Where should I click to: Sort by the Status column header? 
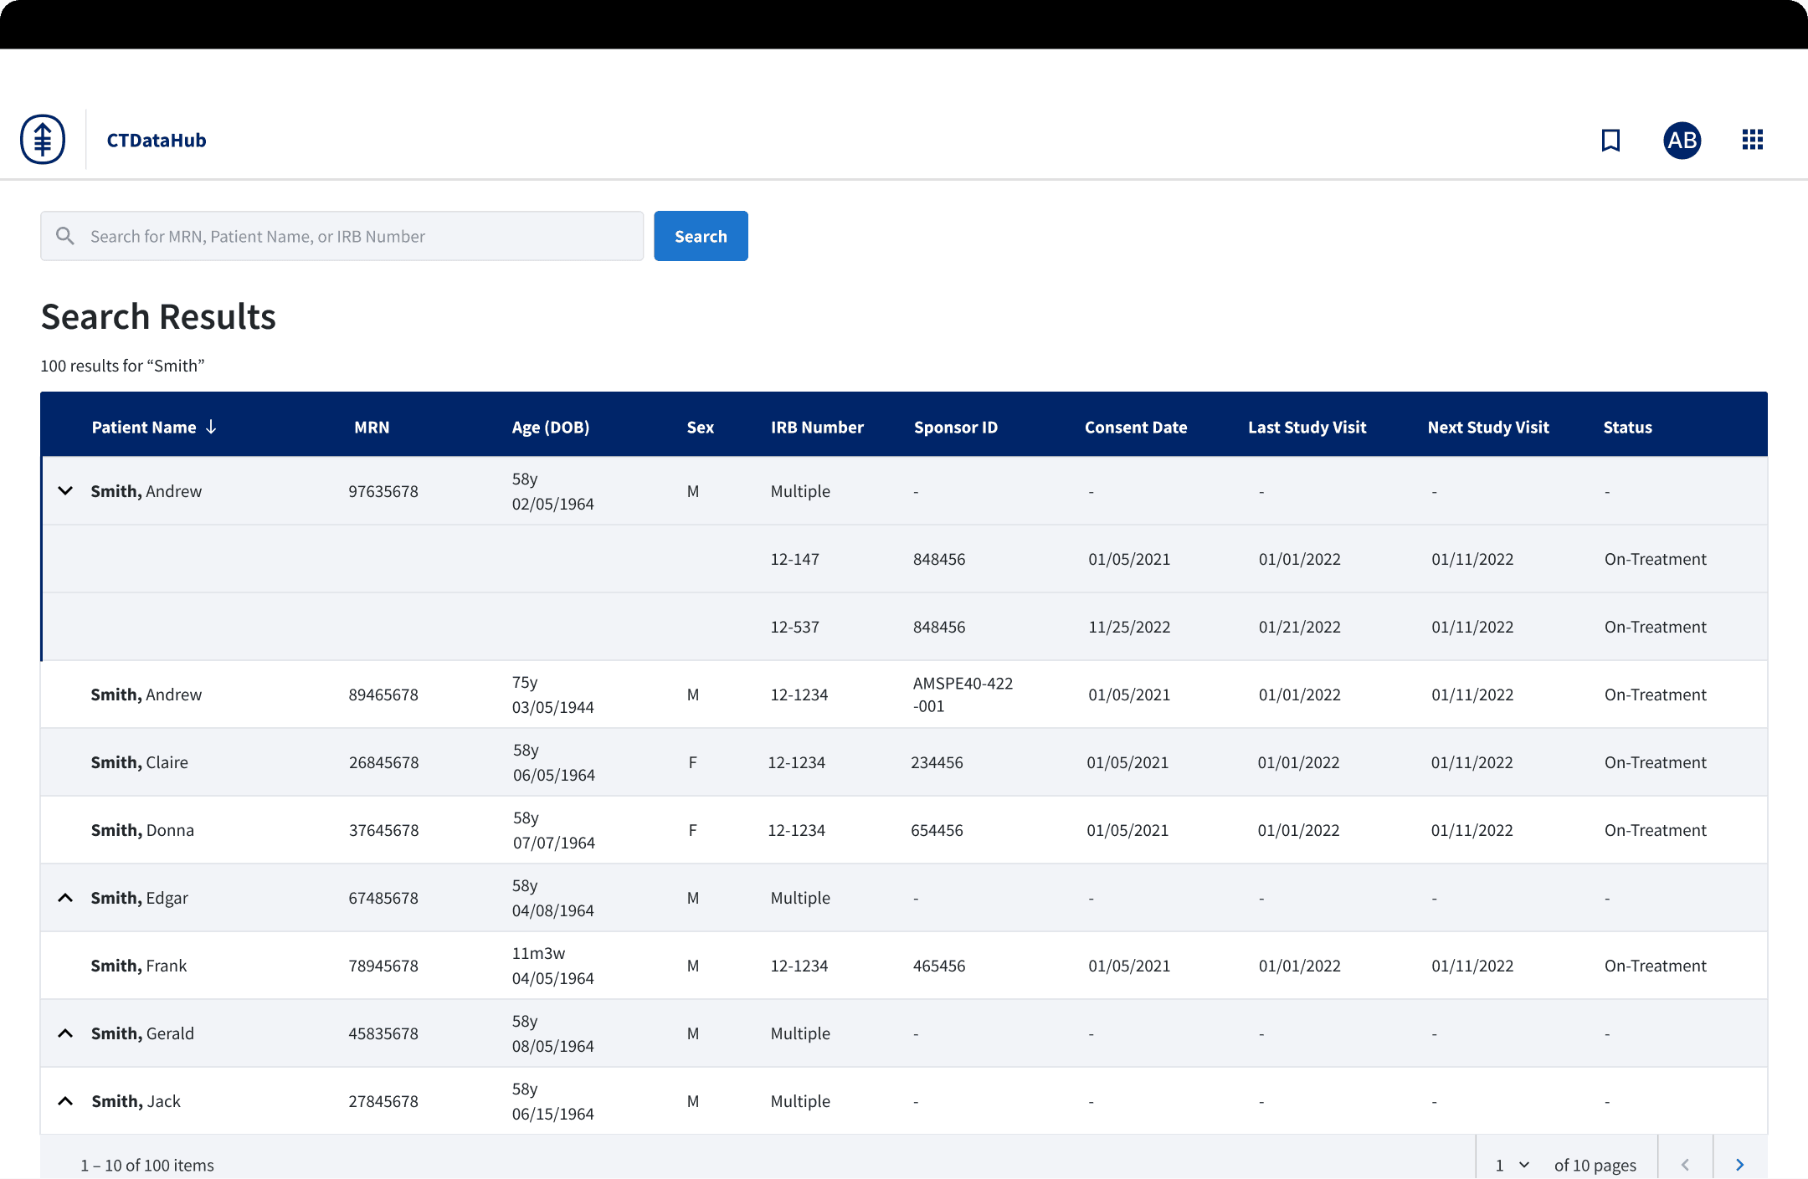(x=1627, y=427)
